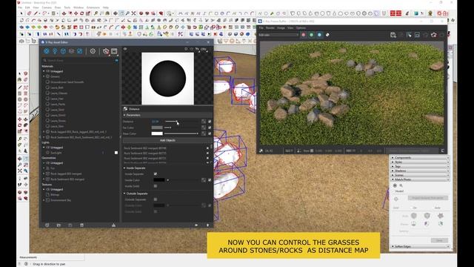The height and width of the screenshot is (267, 474).
Task: Uncheck Inside Separate checkbox
Action: tap(156, 174)
